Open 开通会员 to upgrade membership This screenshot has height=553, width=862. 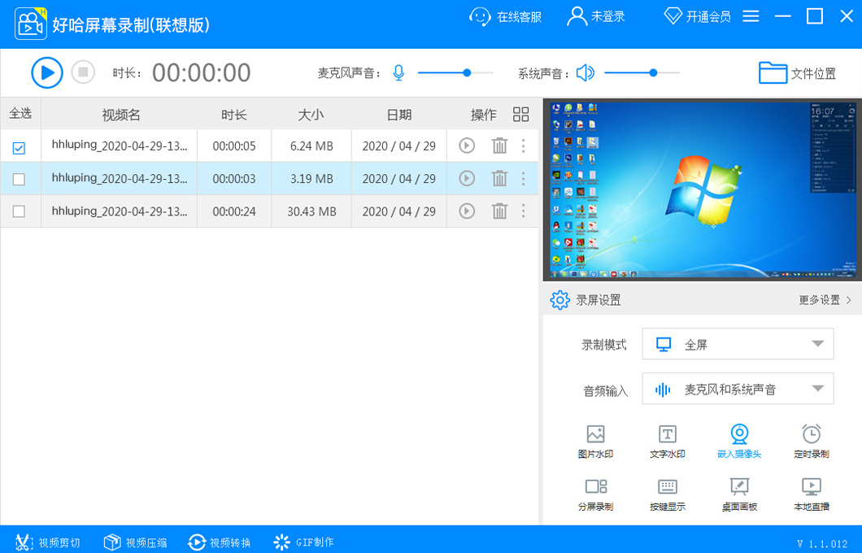[696, 15]
